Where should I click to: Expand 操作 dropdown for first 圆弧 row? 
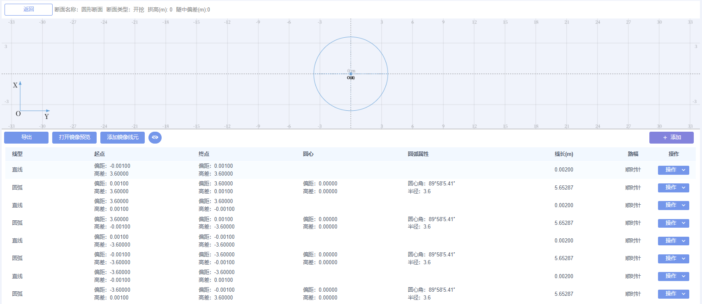673,187
